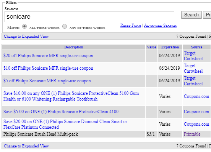Click bottom '7 Coupons Found' text
This screenshot has height=152, width=211.
click(x=191, y=146)
